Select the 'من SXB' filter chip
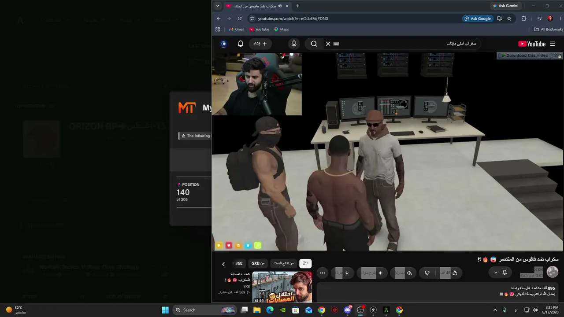This screenshot has height=317, width=564. click(258, 263)
